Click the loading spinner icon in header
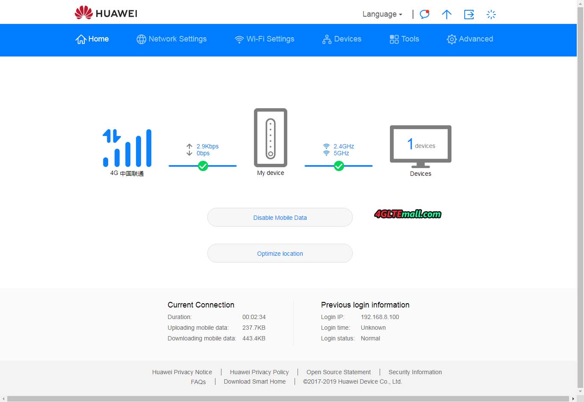Image resolution: width=584 pixels, height=402 pixels. tap(491, 15)
